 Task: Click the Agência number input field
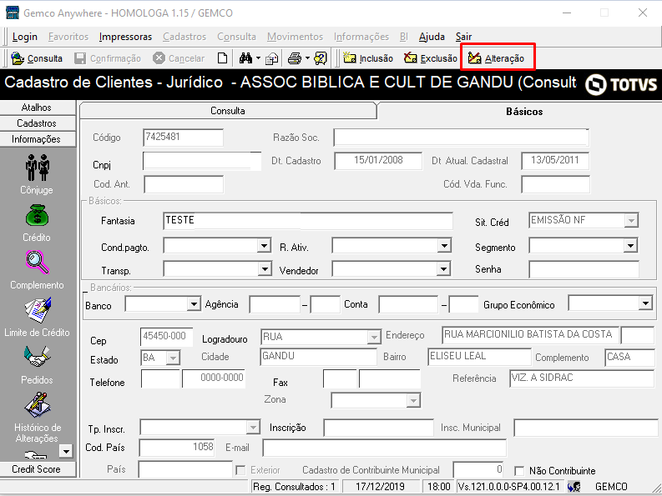(275, 304)
